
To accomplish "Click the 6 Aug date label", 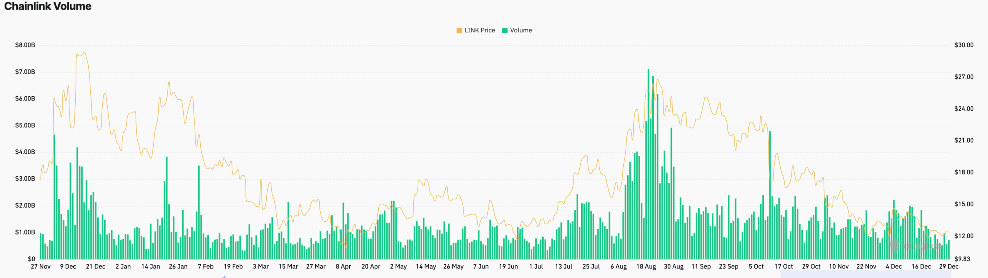I will pyautogui.click(x=619, y=266).
